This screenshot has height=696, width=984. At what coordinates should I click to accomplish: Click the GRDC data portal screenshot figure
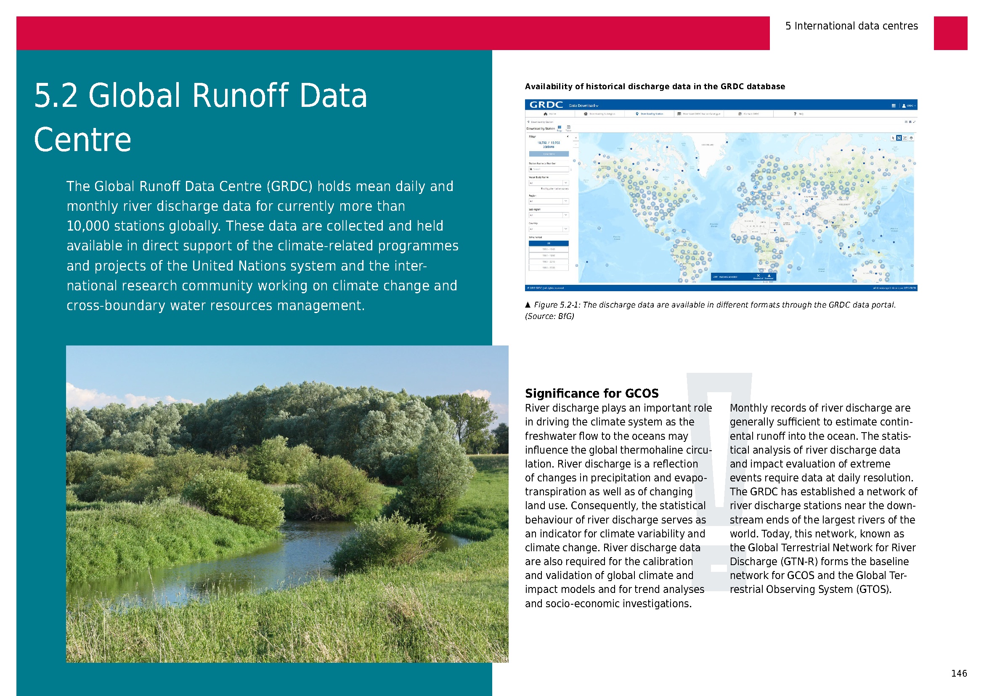click(721, 195)
